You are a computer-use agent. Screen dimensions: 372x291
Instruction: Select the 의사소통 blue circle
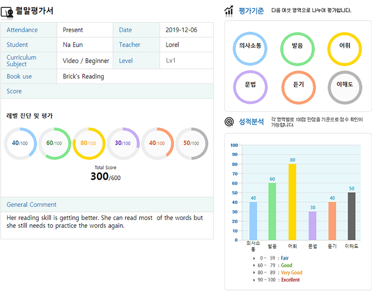pyautogui.click(x=250, y=46)
